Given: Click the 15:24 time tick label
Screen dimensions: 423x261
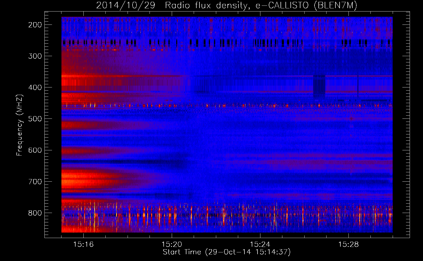Looking at the screenshot, I should pyautogui.click(x=260, y=245).
